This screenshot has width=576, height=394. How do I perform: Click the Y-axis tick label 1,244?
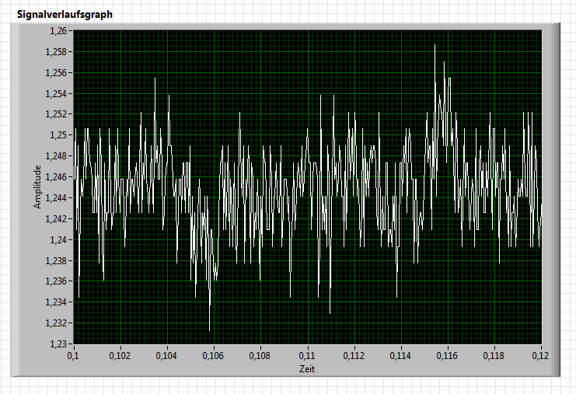(x=56, y=198)
